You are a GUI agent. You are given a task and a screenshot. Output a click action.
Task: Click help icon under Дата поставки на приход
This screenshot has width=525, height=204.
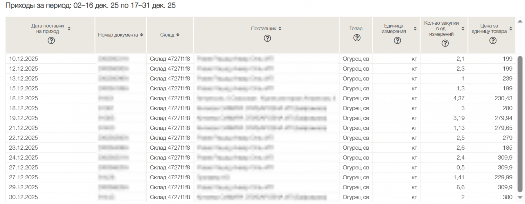pyautogui.click(x=51, y=41)
